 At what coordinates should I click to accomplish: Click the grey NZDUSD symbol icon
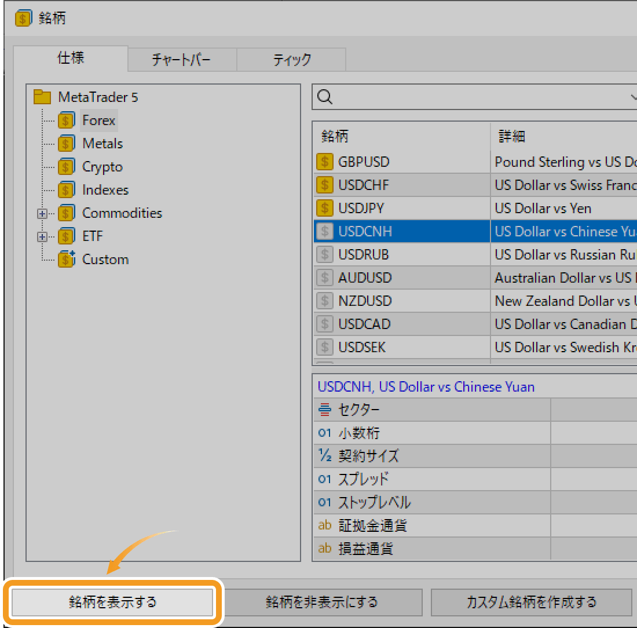point(325,301)
